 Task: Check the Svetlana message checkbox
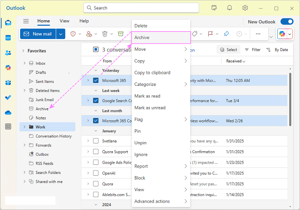point(96,141)
